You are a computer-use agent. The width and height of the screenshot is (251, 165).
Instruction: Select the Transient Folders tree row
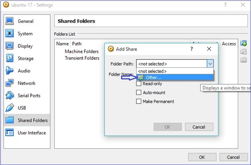click(x=82, y=58)
